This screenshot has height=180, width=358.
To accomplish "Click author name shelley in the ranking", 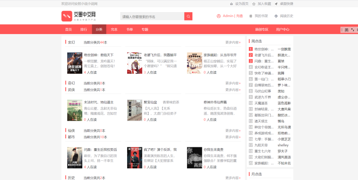I will (x=283, y=145).
